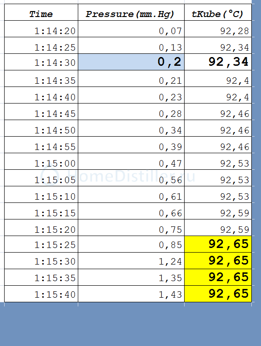261x346 pixels.
Task: Click the highlighted pressure cell 0,2
Action: click(131, 62)
